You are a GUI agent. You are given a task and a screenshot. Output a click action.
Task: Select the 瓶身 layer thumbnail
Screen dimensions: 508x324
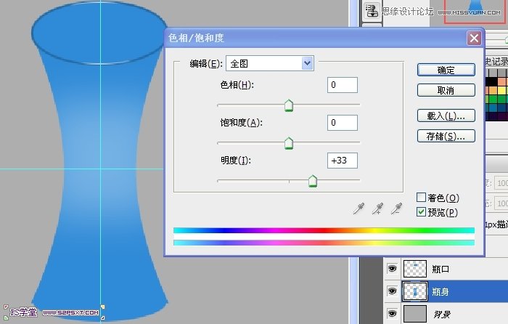(x=414, y=291)
